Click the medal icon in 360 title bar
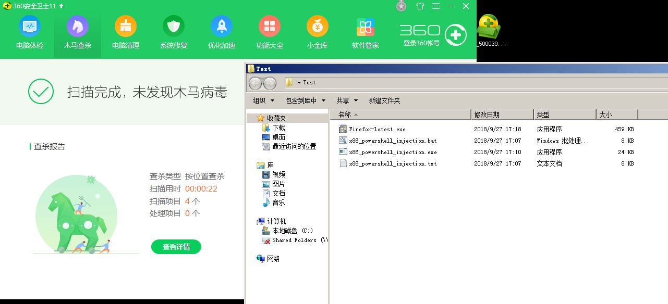The width and height of the screenshot is (668, 304). coord(401,6)
